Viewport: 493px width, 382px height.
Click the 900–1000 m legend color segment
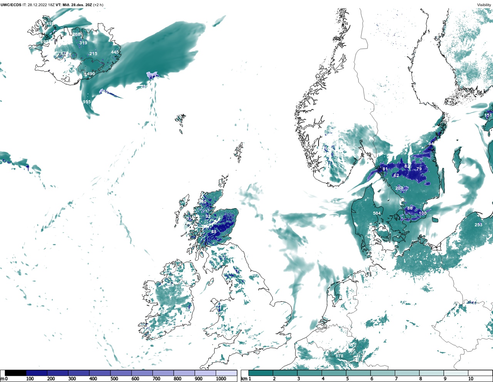click(x=205, y=373)
